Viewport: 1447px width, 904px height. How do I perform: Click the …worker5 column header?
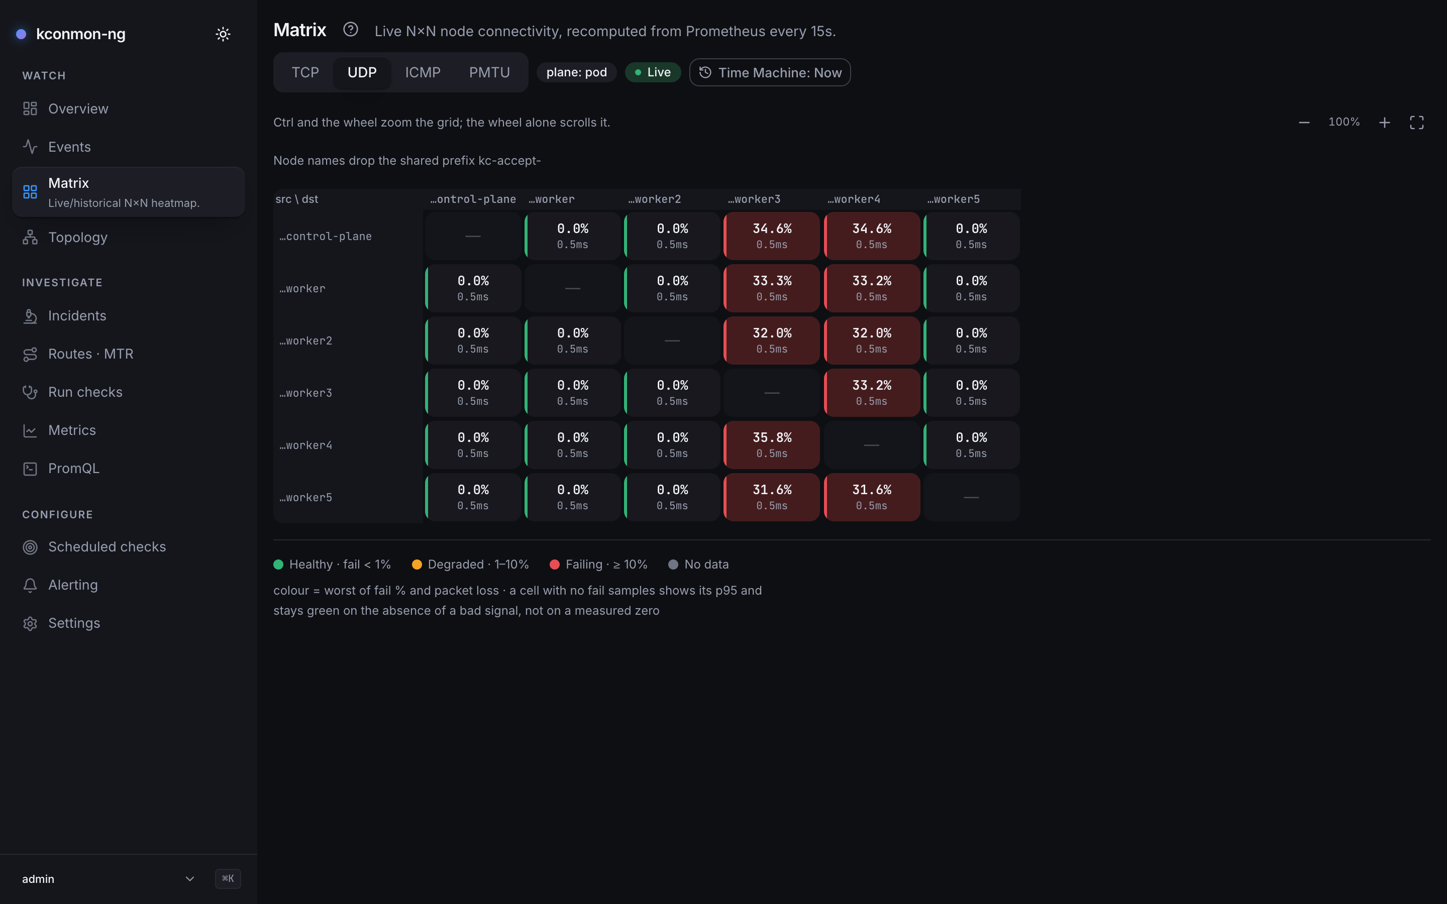[954, 199]
